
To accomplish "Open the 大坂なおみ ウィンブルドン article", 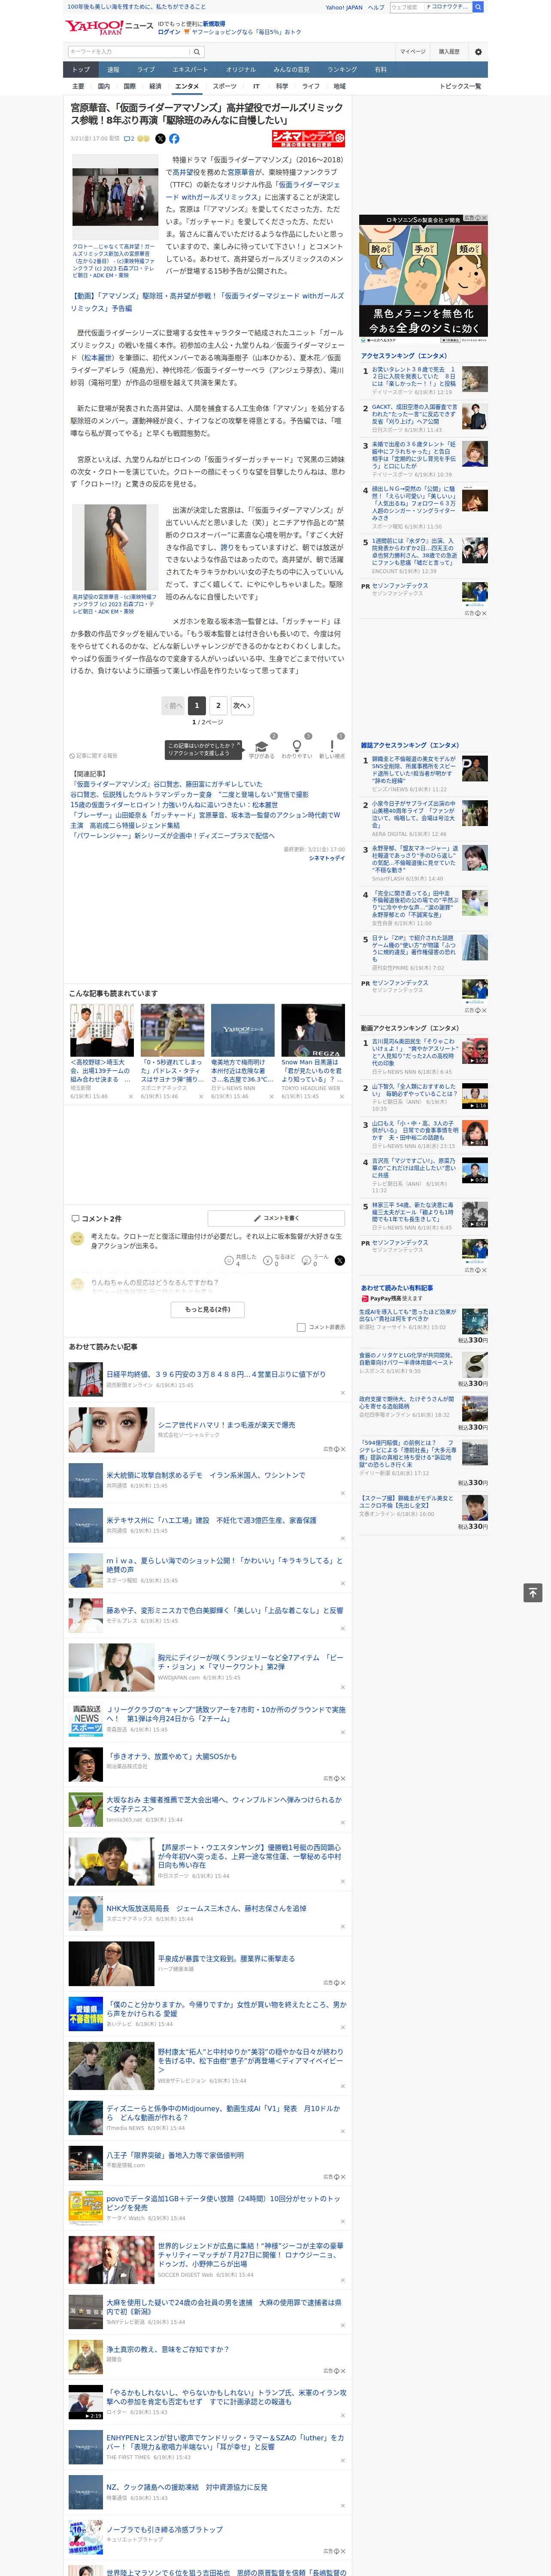I will [x=224, y=1804].
